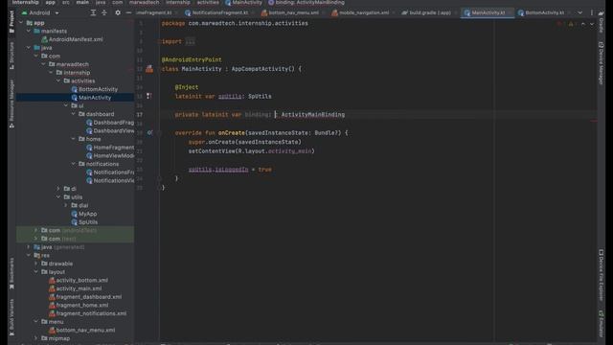Collapse the java folder in tree

pos(29,48)
